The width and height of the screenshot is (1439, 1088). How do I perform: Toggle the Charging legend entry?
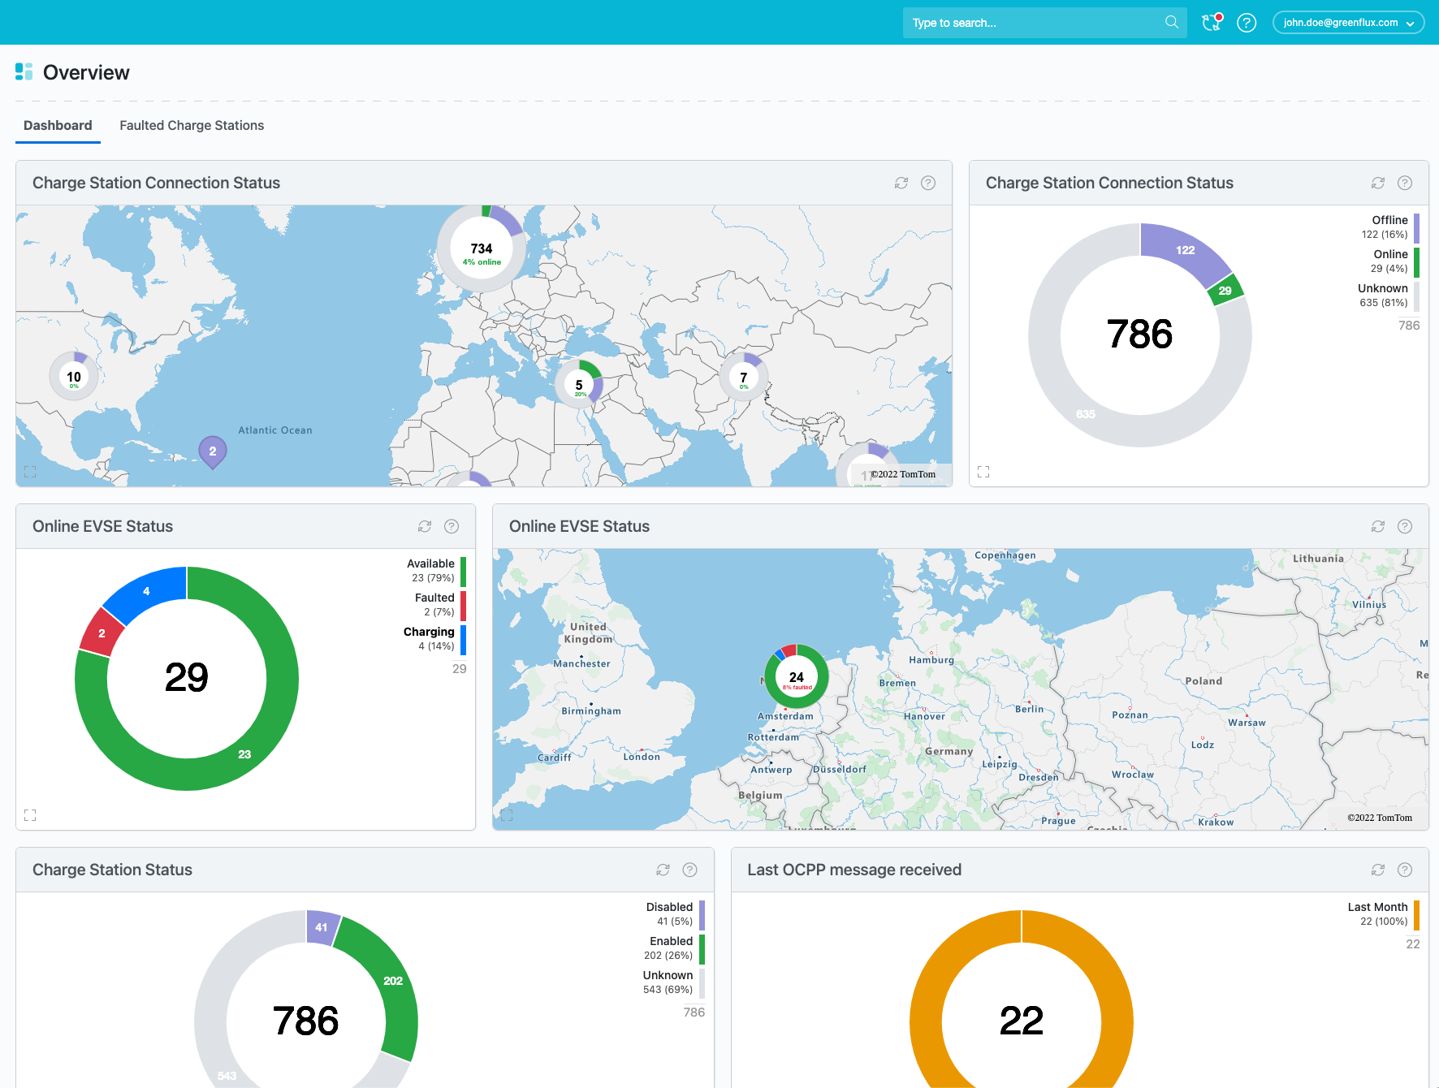tap(434, 639)
